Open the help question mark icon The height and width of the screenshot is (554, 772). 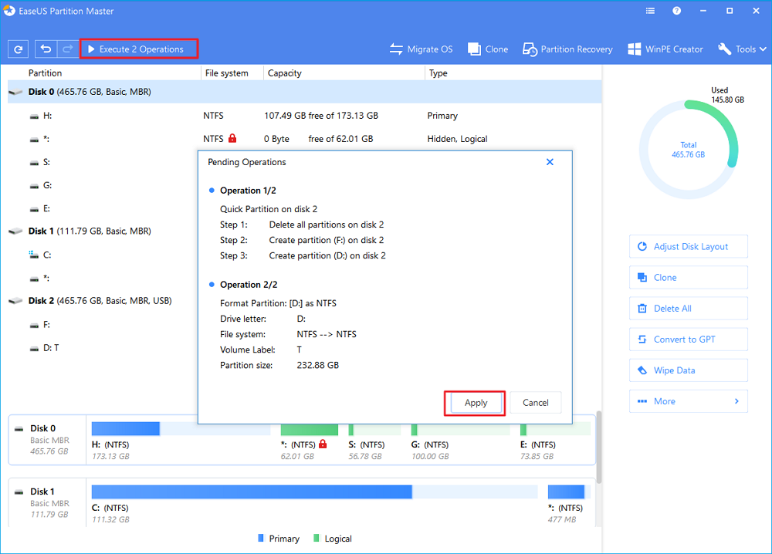coord(677,11)
